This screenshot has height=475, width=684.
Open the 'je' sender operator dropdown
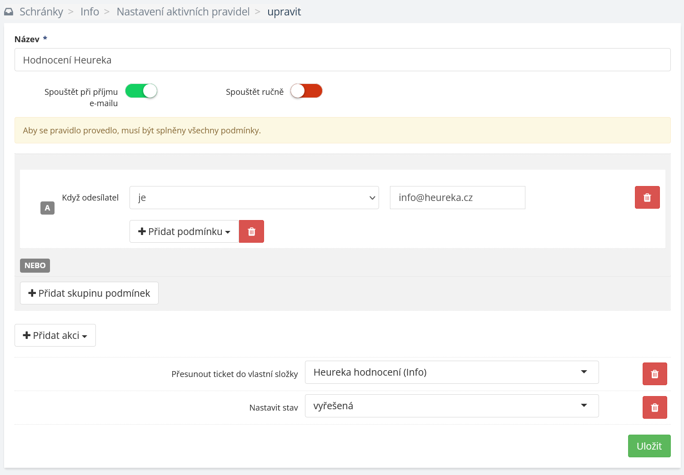coord(254,197)
